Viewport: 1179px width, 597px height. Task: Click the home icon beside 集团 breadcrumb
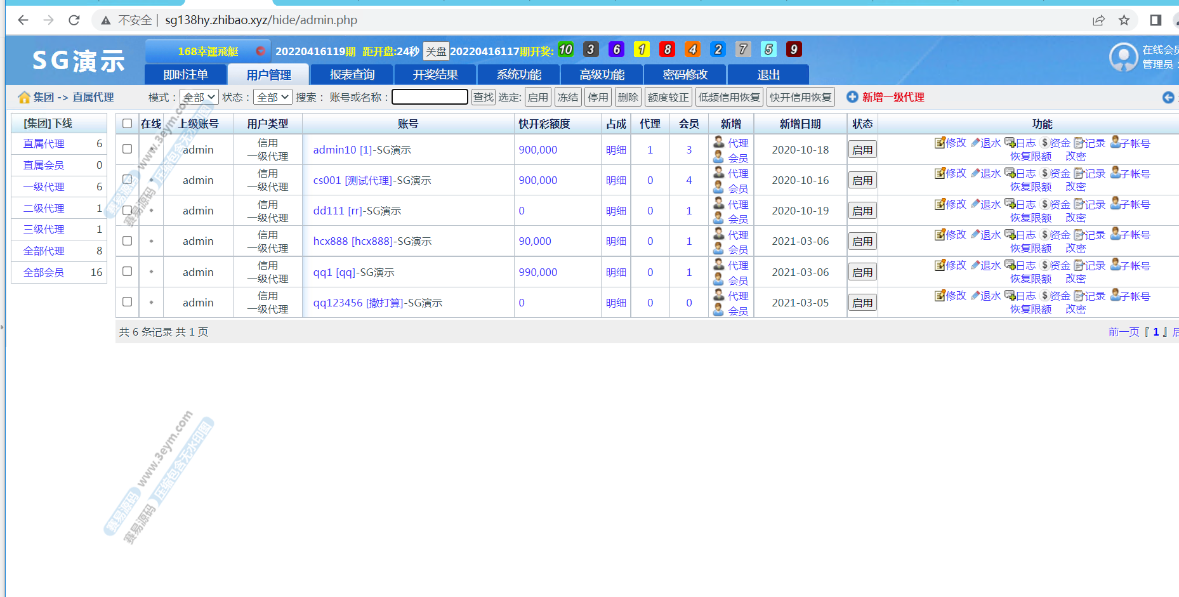pos(24,97)
